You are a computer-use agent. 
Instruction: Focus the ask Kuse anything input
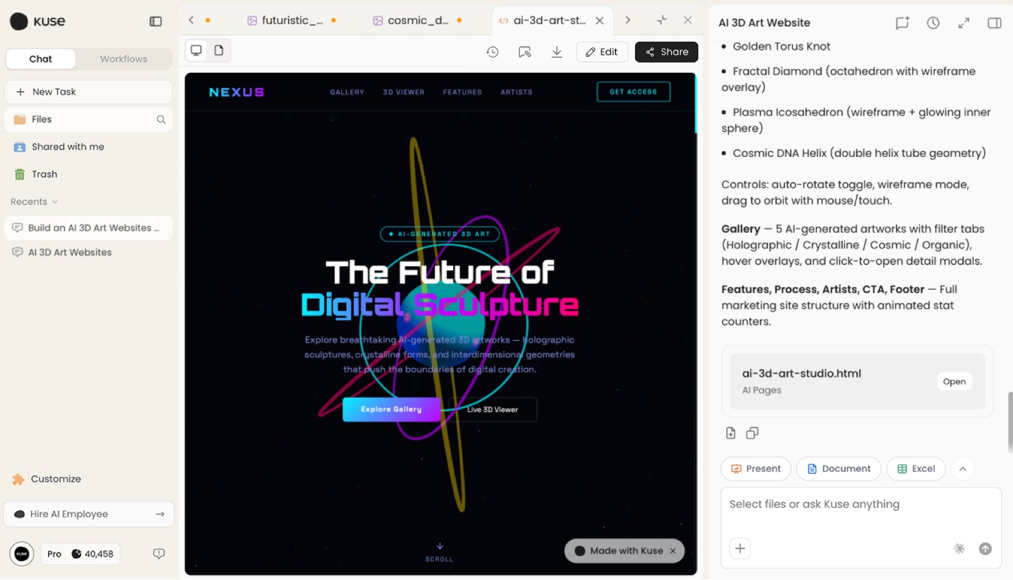pos(861,505)
